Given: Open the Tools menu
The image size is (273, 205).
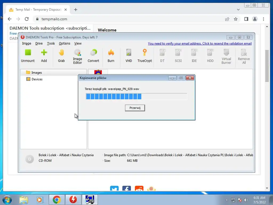Looking at the screenshot, I should [51, 44].
